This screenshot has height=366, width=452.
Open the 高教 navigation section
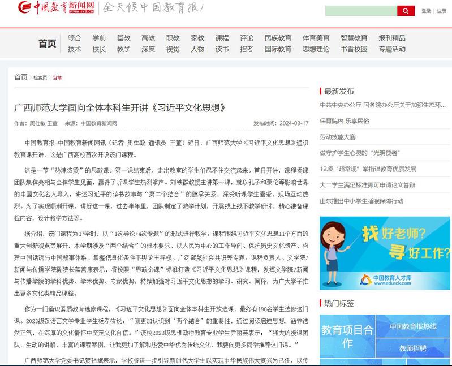(x=148, y=38)
